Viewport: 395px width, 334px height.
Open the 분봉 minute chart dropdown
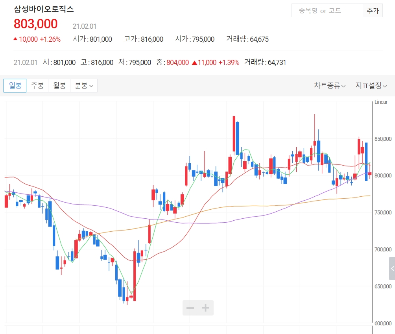(x=84, y=86)
